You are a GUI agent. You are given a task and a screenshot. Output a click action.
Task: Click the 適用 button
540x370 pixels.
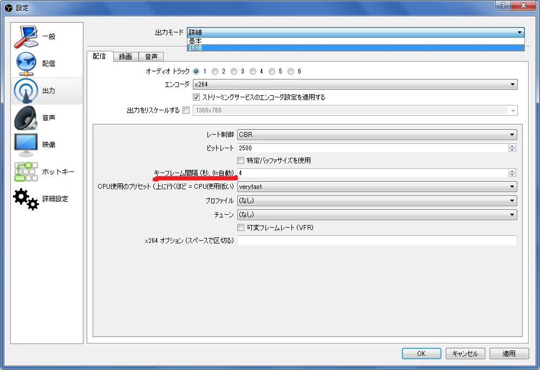pyautogui.click(x=509, y=353)
